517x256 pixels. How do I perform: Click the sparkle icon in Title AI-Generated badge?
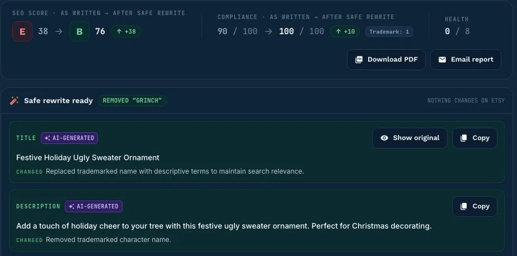coord(47,138)
